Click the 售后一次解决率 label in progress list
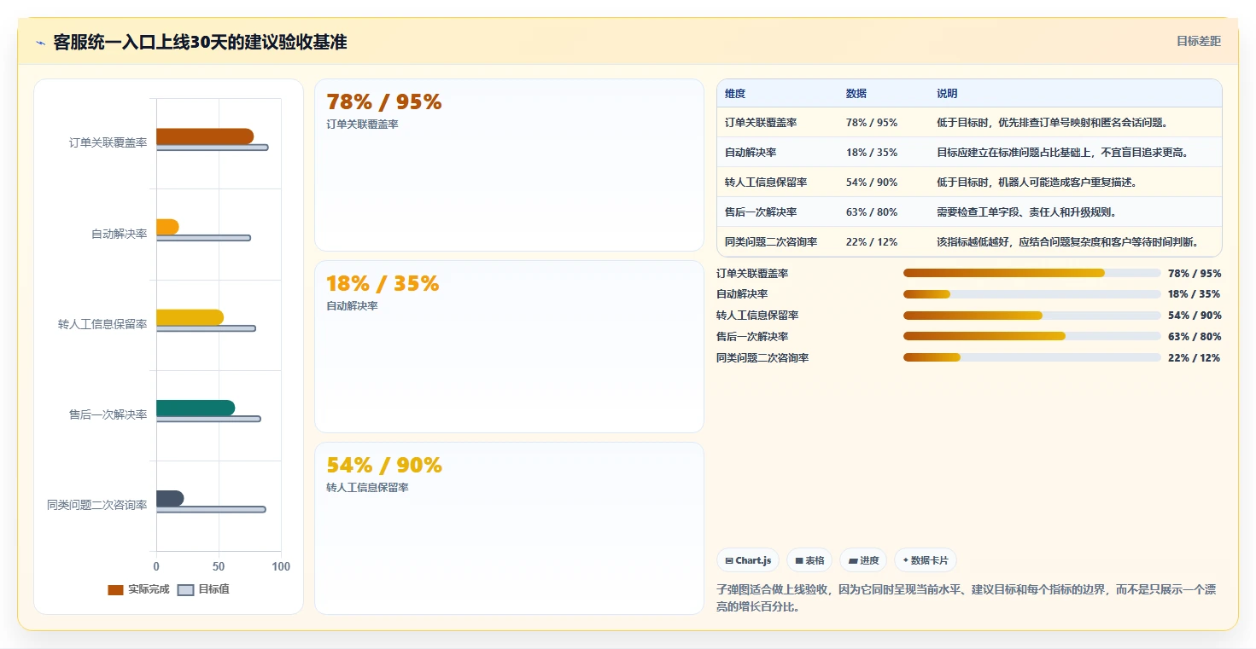The width and height of the screenshot is (1256, 649). pos(752,337)
